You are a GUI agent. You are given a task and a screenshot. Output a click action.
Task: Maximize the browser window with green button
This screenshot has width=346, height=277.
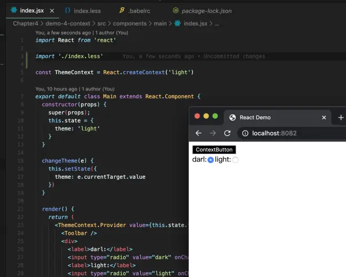(x=215, y=116)
